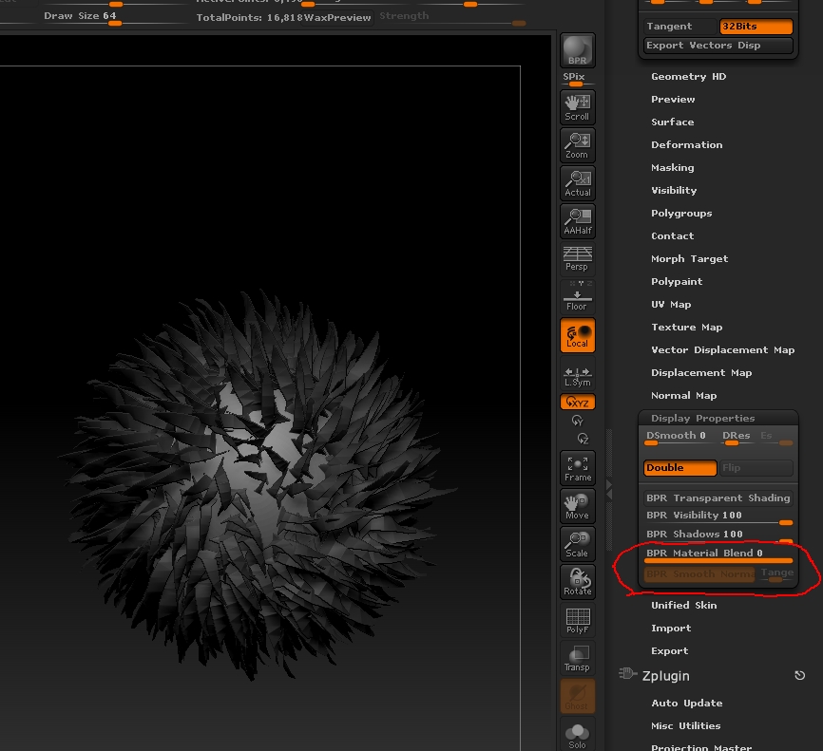Expand the Contact section
Viewport: 823px width, 751px height.
point(672,236)
